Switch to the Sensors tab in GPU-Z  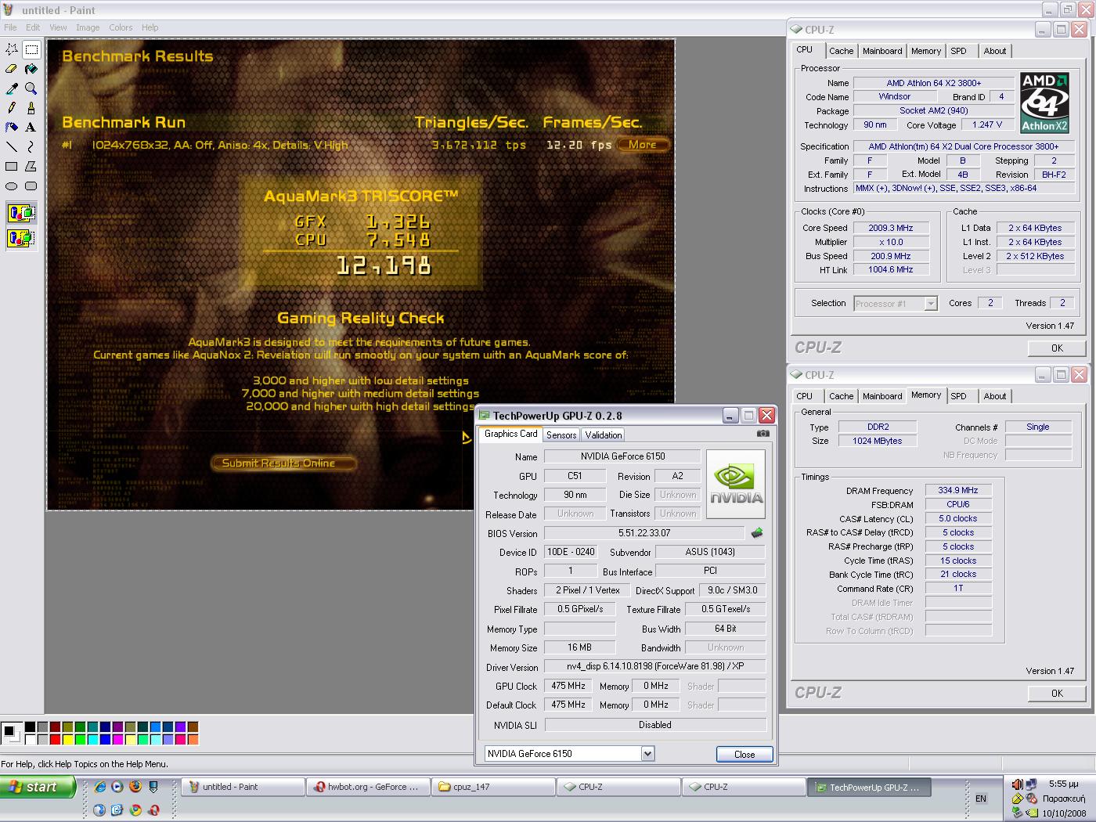click(561, 435)
